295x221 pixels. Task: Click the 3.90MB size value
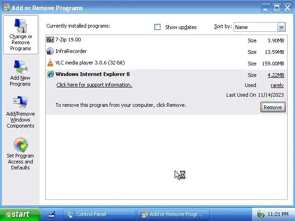(276, 41)
